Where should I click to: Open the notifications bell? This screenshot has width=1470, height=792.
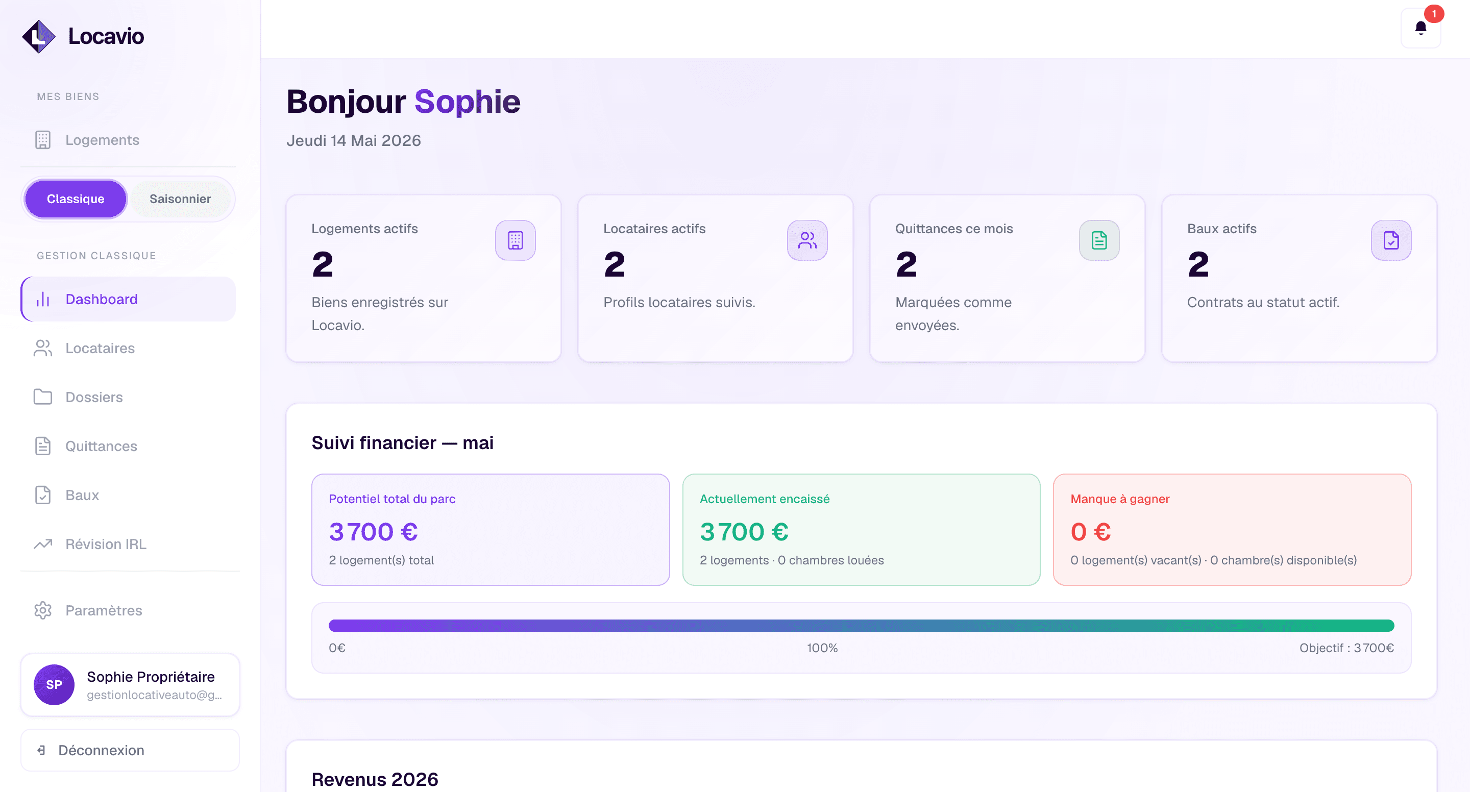[1420, 28]
